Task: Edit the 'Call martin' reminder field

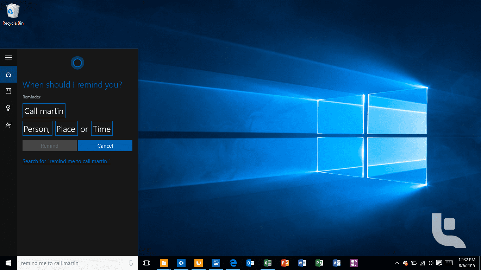Action: click(x=44, y=111)
